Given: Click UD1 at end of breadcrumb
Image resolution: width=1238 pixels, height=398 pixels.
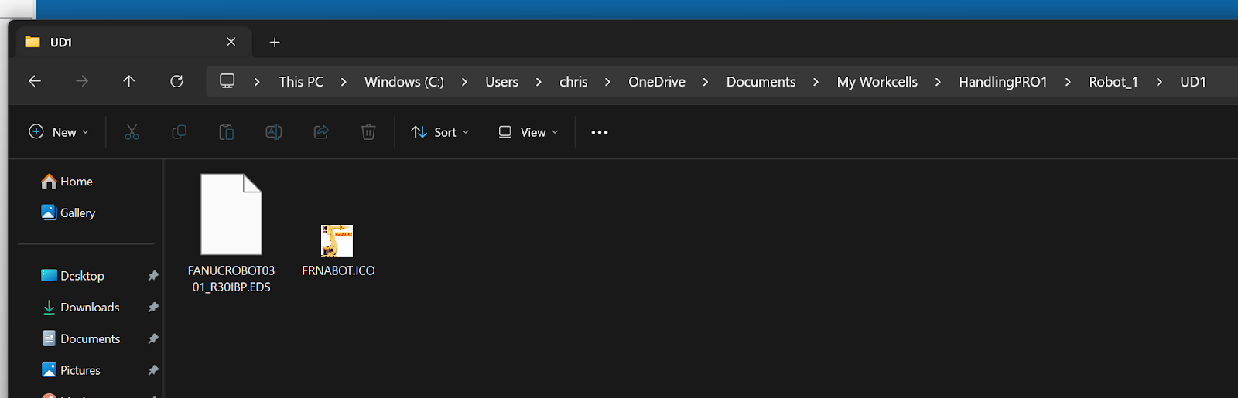Looking at the screenshot, I should [1193, 82].
